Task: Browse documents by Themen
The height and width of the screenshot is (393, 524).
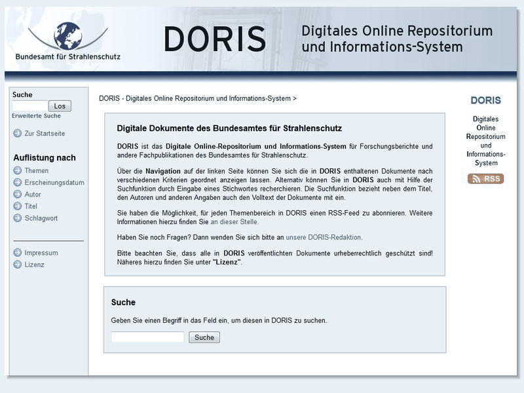Action: pyautogui.click(x=37, y=170)
